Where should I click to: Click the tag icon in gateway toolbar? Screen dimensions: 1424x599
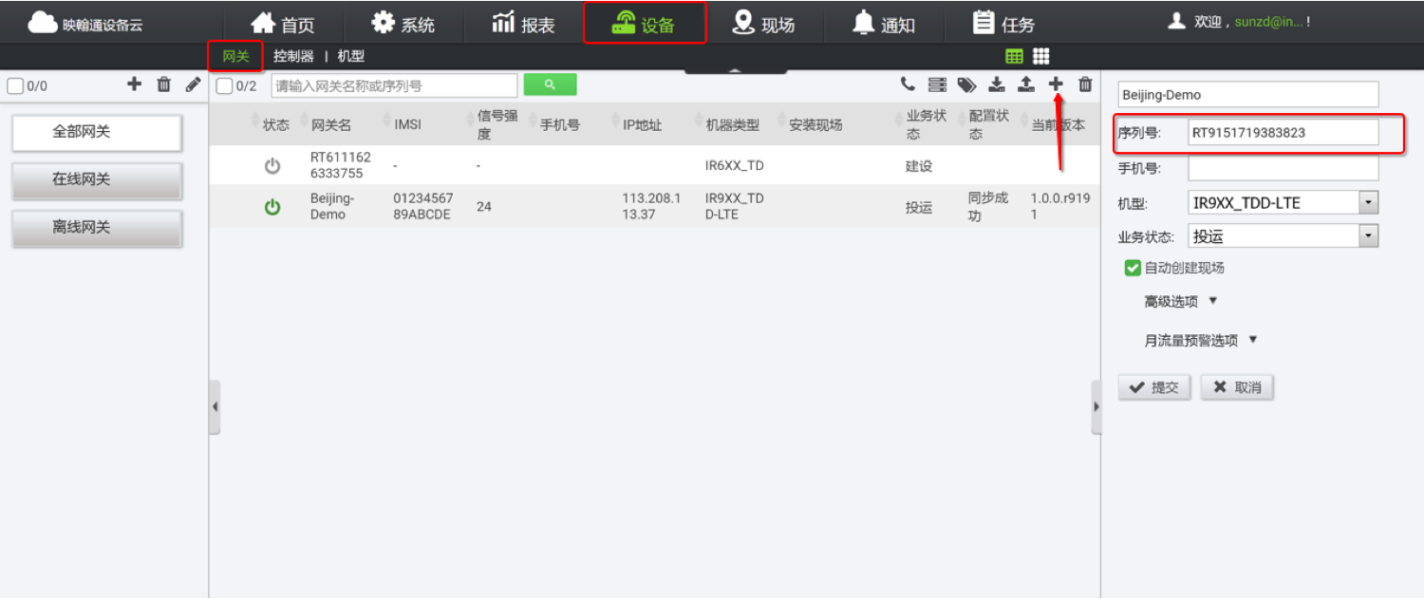[966, 85]
